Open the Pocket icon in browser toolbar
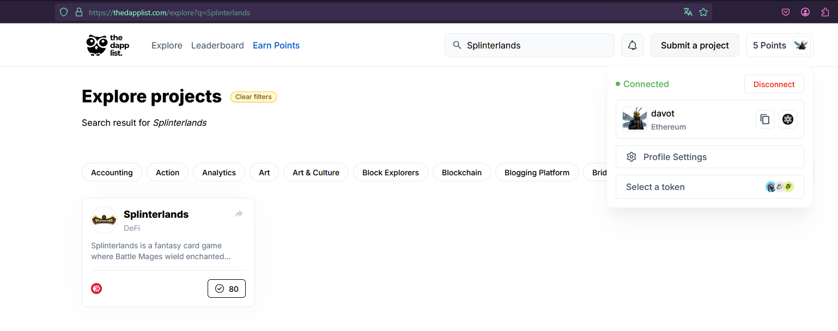838x331 pixels. [786, 12]
